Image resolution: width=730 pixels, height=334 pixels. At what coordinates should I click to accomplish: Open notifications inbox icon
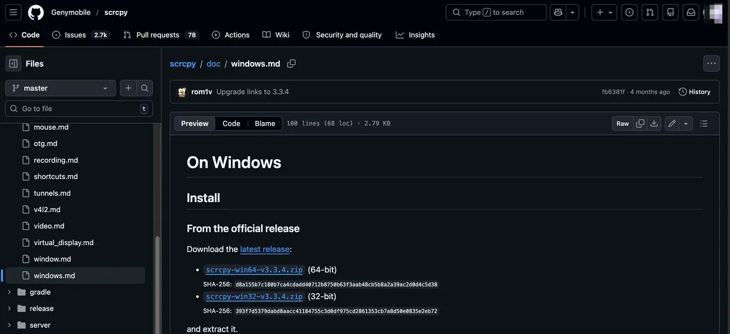pyautogui.click(x=691, y=12)
